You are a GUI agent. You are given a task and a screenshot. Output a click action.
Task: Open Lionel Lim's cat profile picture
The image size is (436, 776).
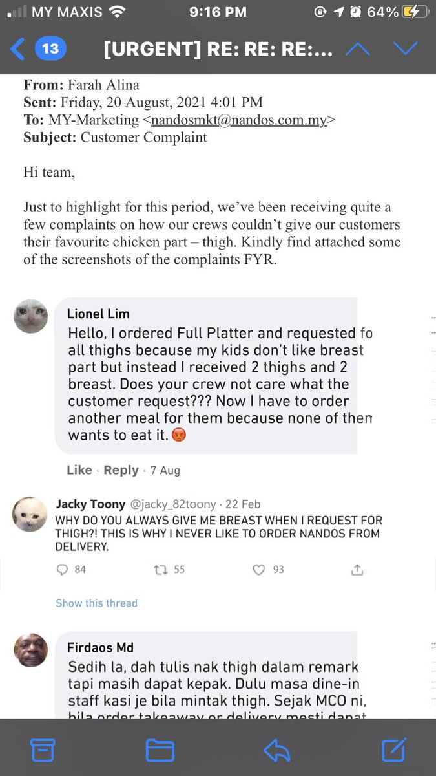pos(31,317)
